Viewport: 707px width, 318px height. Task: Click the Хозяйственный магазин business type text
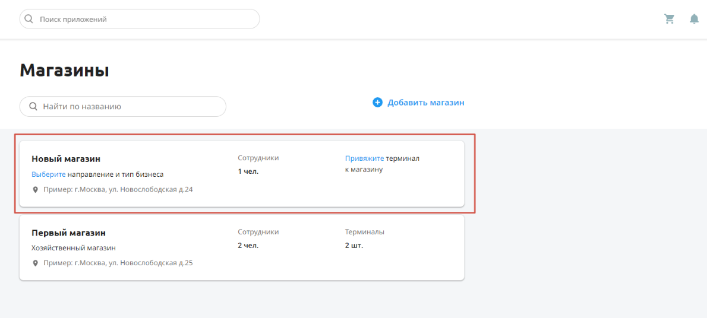[x=74, y=248]
